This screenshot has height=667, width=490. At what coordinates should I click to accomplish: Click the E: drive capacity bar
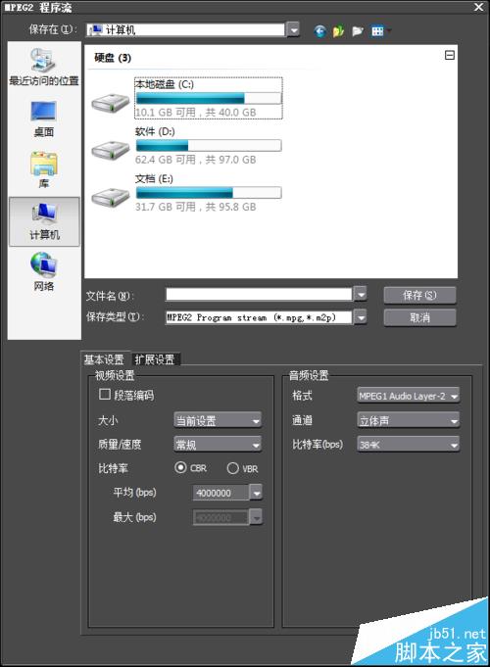(x=209, y=193)
